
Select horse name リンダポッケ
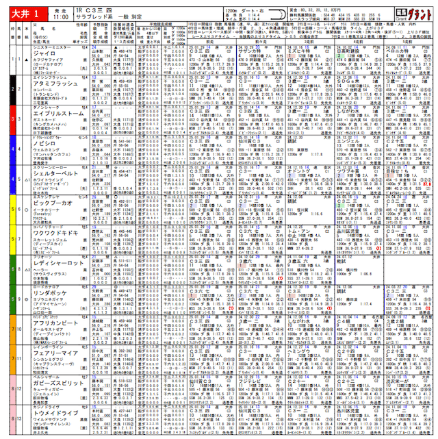pos(50,293)
